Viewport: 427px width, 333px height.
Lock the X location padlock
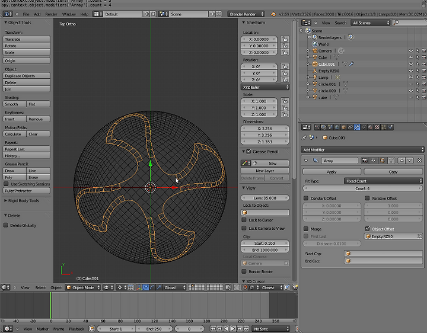[x=285, y=39]
